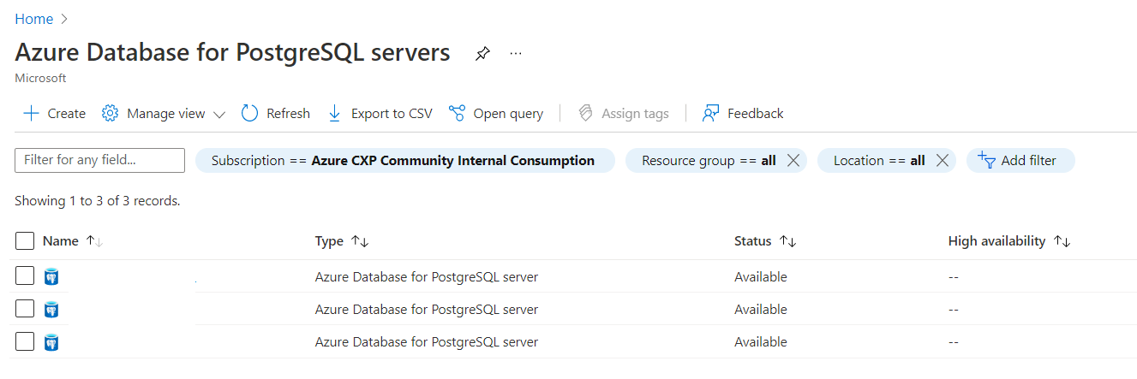Screen dimensions: 1137x379
Task: Tick the second server row checkbox
Action: click(x=25, y=308)
